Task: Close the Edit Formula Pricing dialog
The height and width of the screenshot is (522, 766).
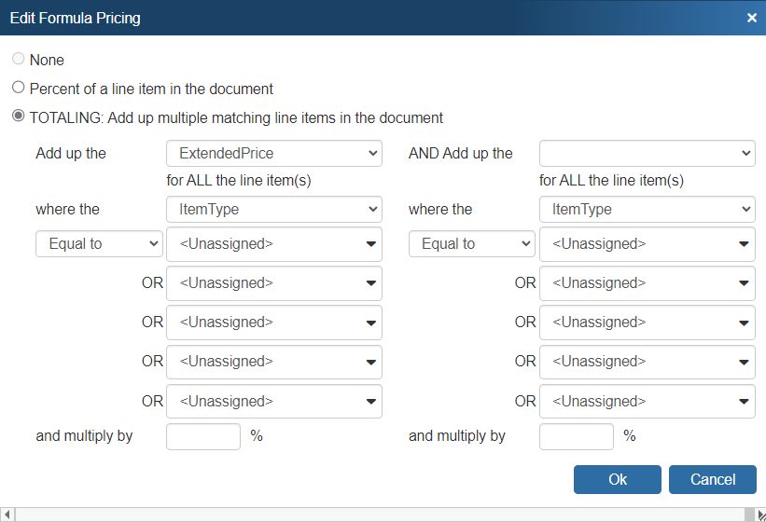Action: [751, 18]
